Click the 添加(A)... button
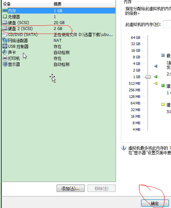171x208 pixels. pos(71,188)
